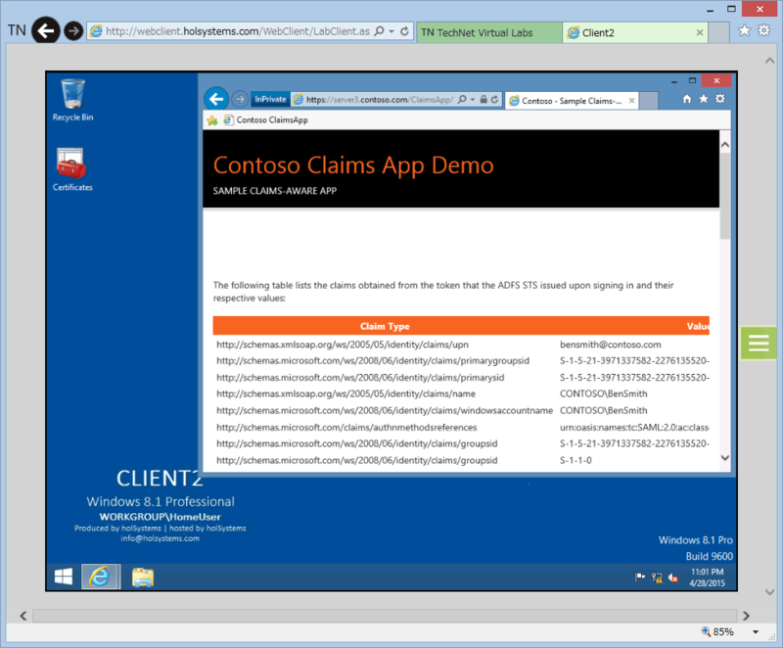
Task: Open the Contoso ClaimsApp favorite link
Action: 265,119
